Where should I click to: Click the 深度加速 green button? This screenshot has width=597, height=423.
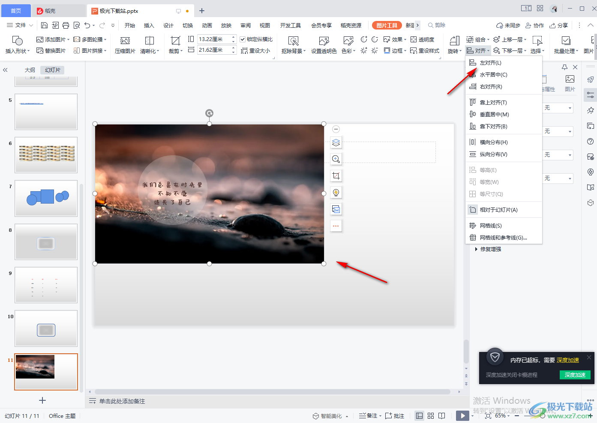click(x=575, y=375)
